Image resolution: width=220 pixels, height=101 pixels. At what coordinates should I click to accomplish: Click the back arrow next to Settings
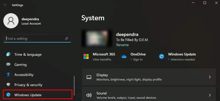pyautogui.click(x=5, y=5)
